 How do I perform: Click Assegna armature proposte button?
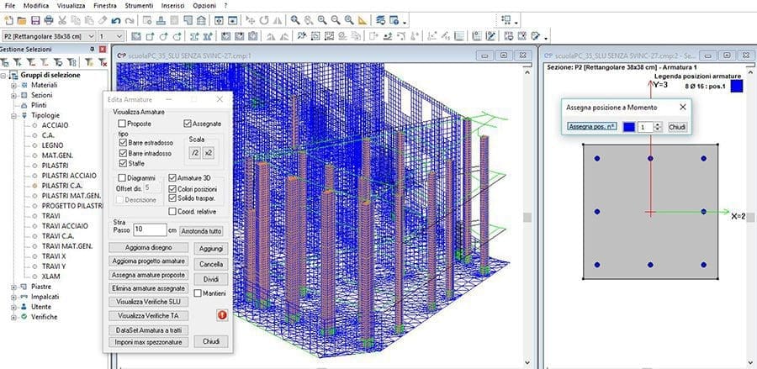(x=149, y=275)
